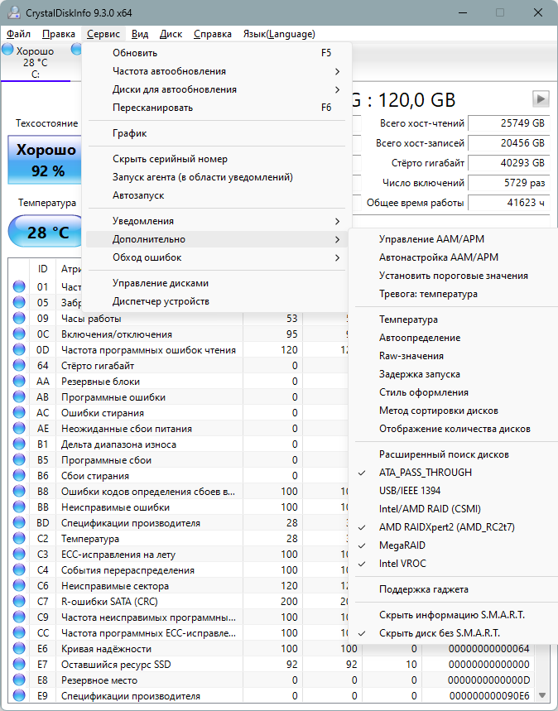This screenshot has height=711, width=558.
Task: Click the status circle for 0C Включения/отключения
Action: tap(19, 334)
